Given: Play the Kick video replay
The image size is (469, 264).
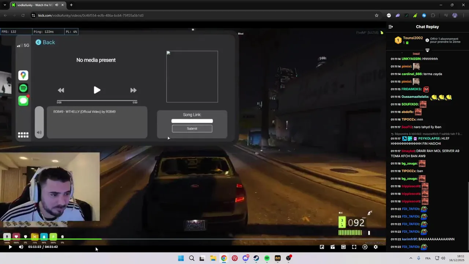Looking at the screenshot, I should pos(10,247).
